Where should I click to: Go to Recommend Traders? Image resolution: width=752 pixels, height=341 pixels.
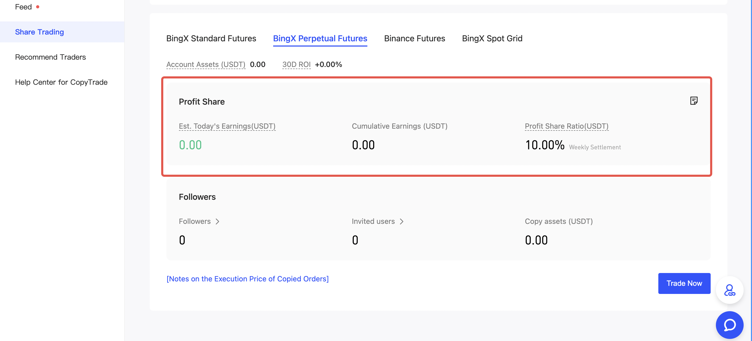pos(50,57)
